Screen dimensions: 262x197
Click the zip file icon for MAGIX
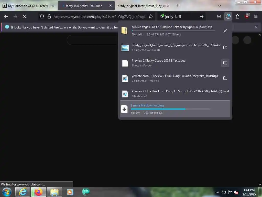point(125,31)
